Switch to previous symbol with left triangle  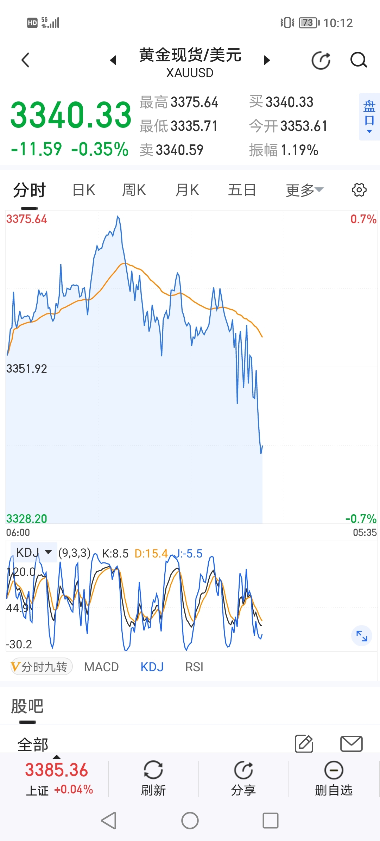click(113, 60)
